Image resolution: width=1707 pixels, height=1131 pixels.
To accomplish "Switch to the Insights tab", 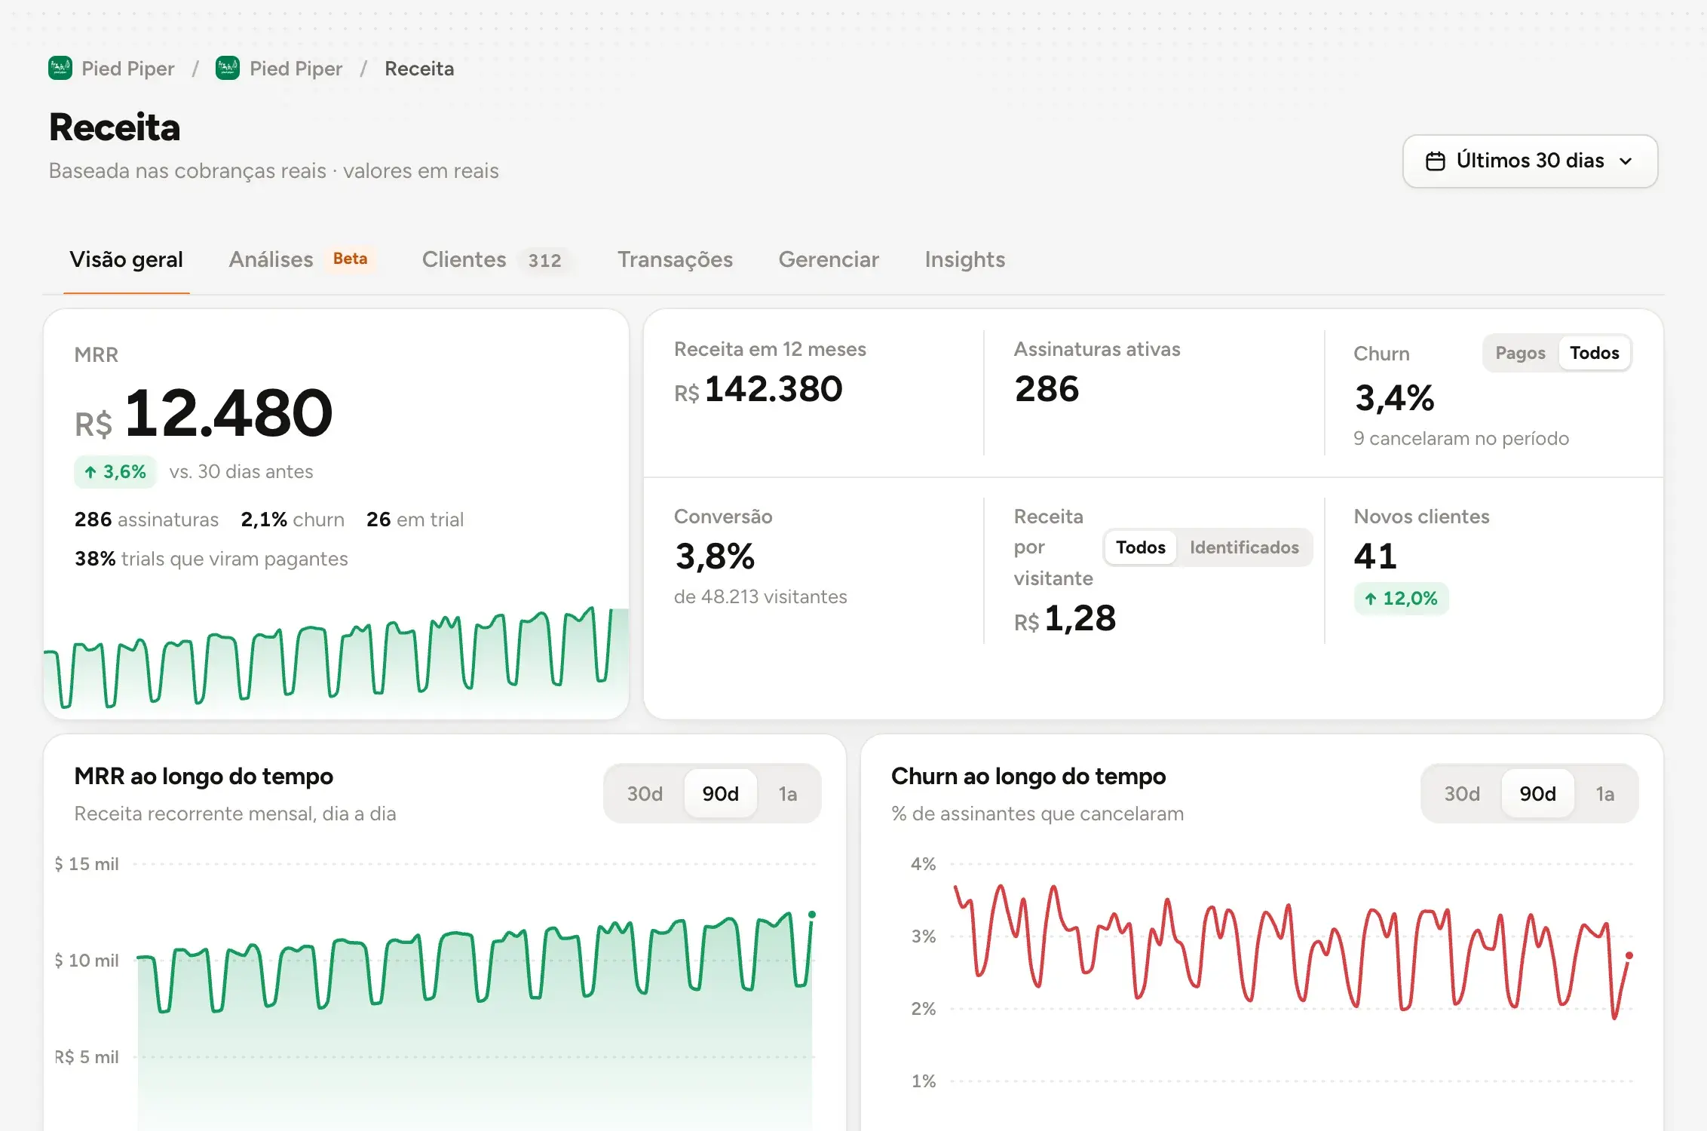I will click(965, 259).
